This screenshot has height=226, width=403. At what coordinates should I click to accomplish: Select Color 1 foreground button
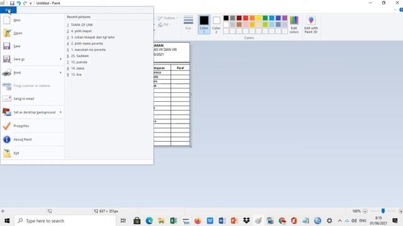tap(204, 24)
